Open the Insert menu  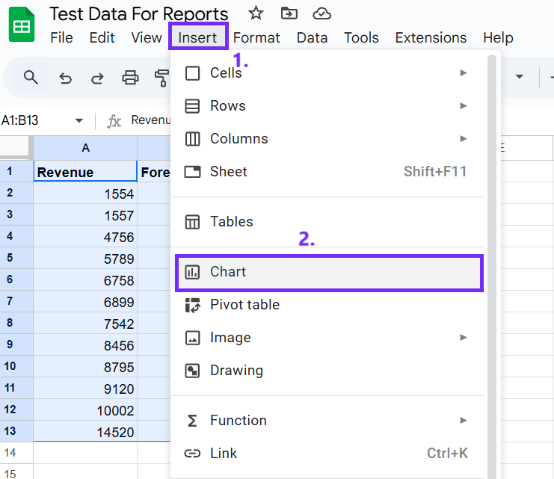coord(197,37)
